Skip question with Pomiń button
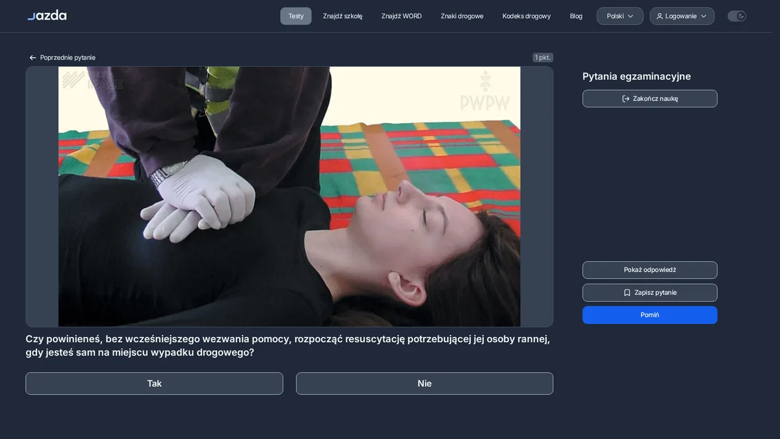Image resolution: width=780 pixels, height=439 pixels. point(650,315)
